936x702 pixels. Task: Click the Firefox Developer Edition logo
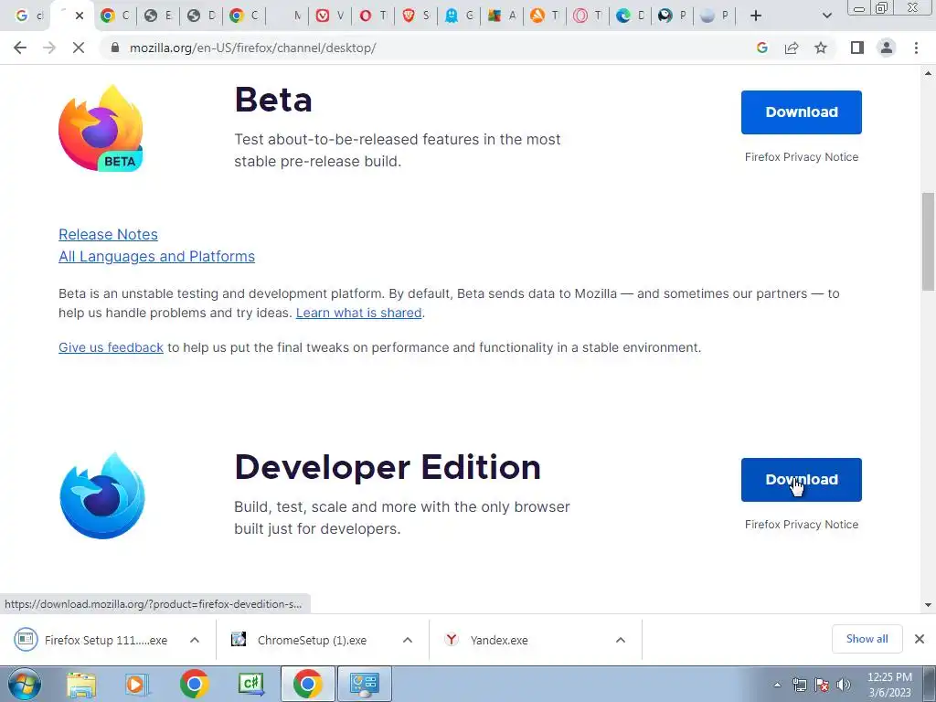(x=102, y=495)
